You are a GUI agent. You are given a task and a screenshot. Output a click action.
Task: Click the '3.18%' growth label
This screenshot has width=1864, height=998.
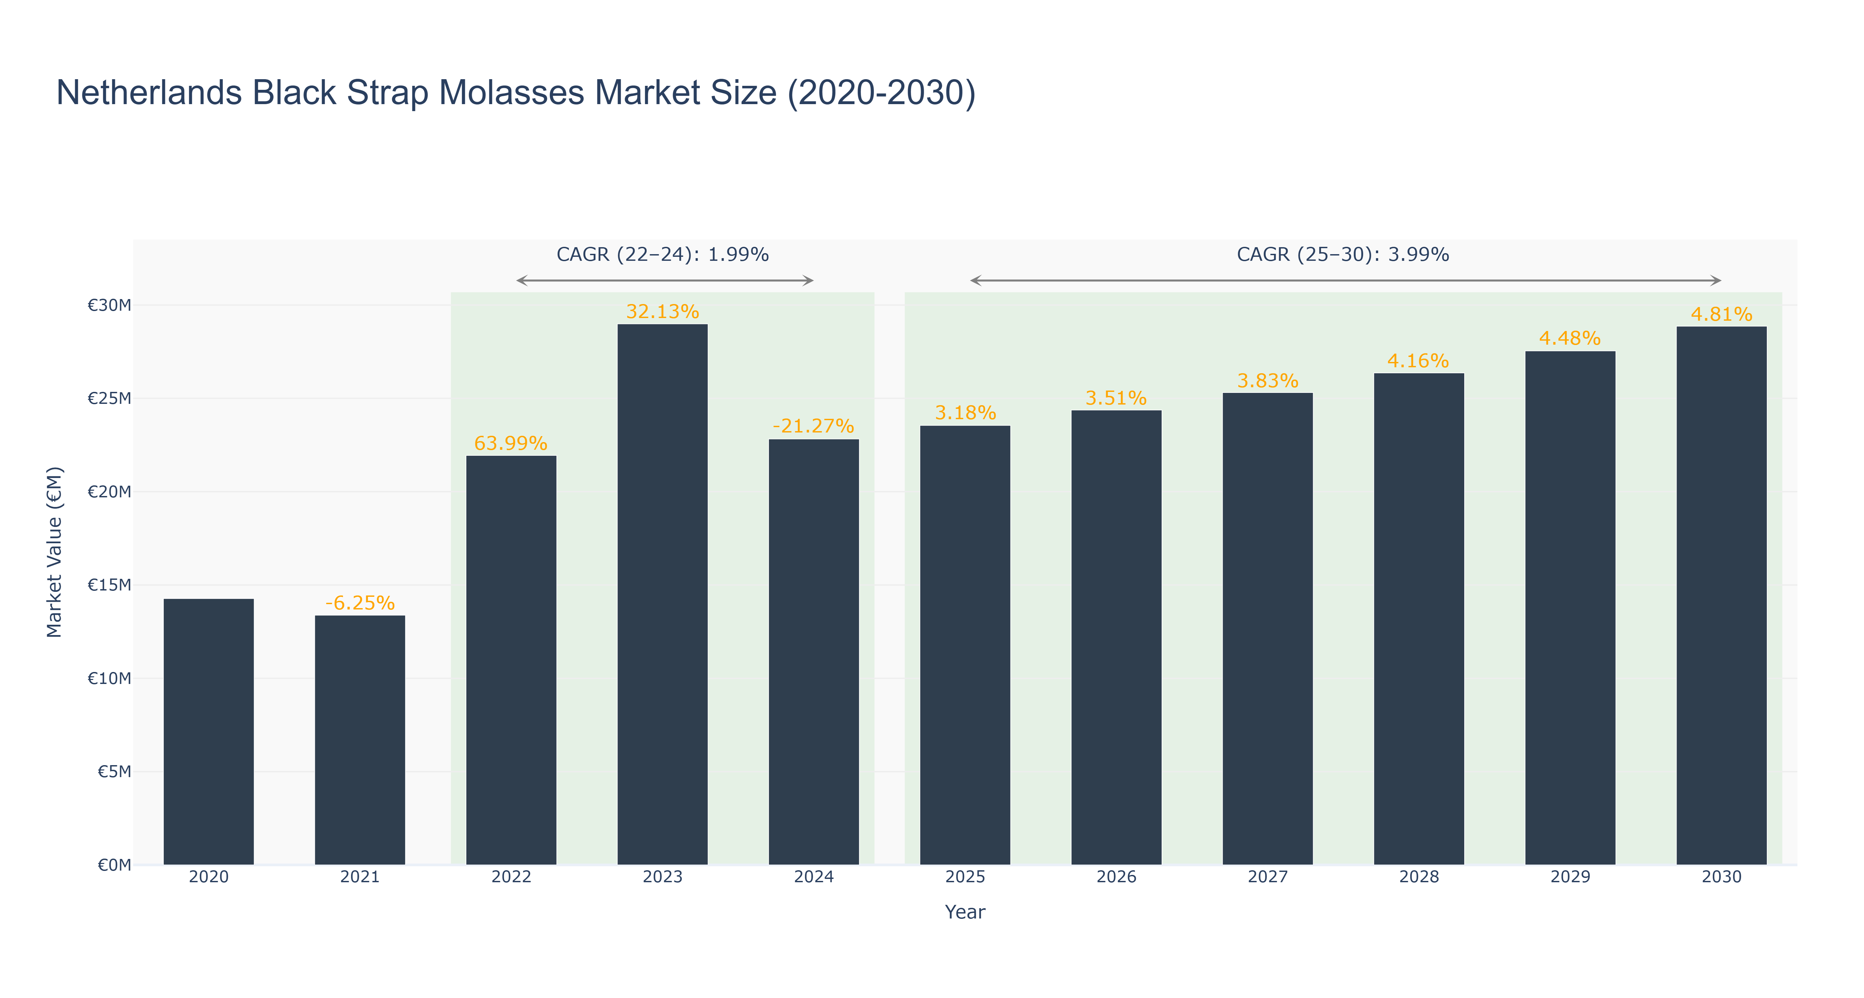[965, 413]
